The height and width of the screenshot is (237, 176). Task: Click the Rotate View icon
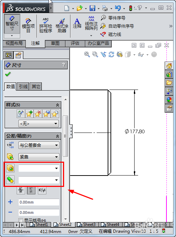pos(111,54)
